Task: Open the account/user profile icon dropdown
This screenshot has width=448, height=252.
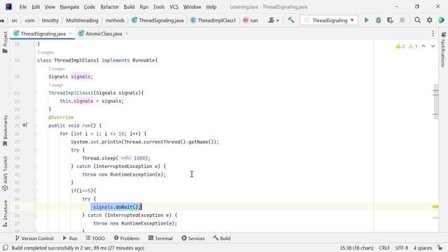Action: coord(274,20)
